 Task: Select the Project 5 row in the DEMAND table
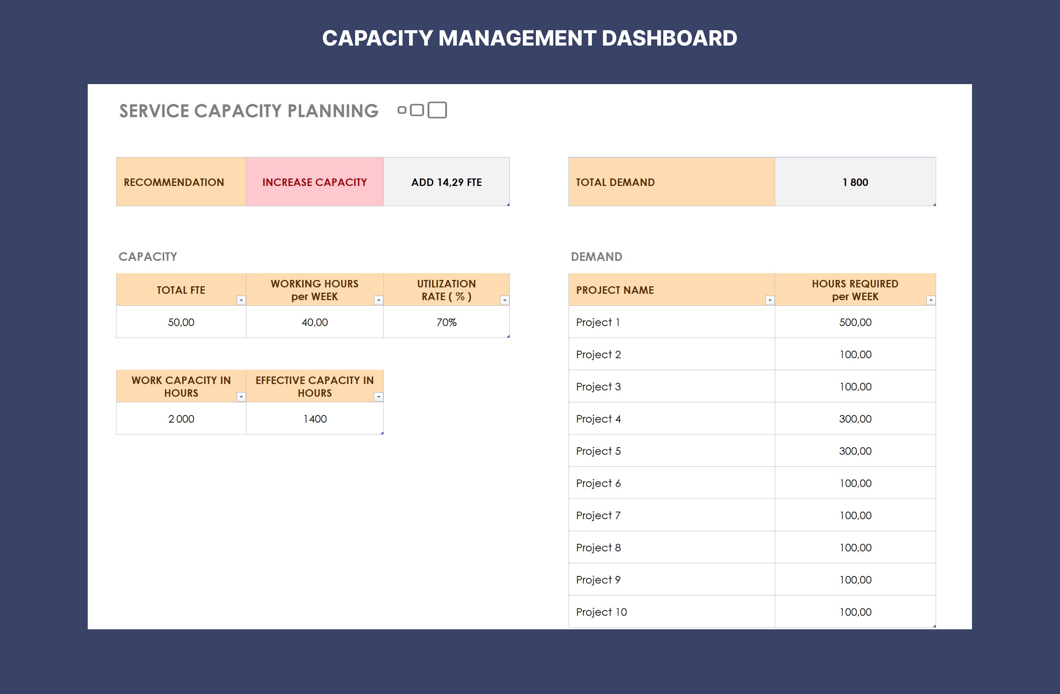coord(598,451)
